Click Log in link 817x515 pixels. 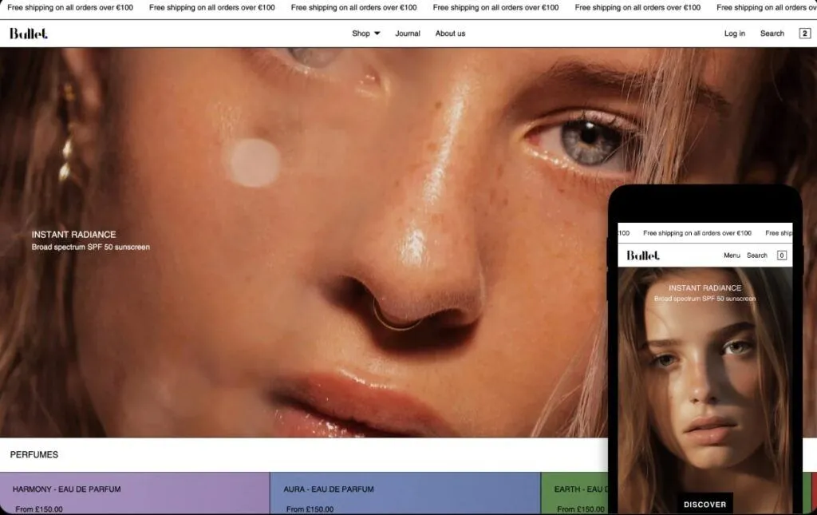tap(735, 34)
